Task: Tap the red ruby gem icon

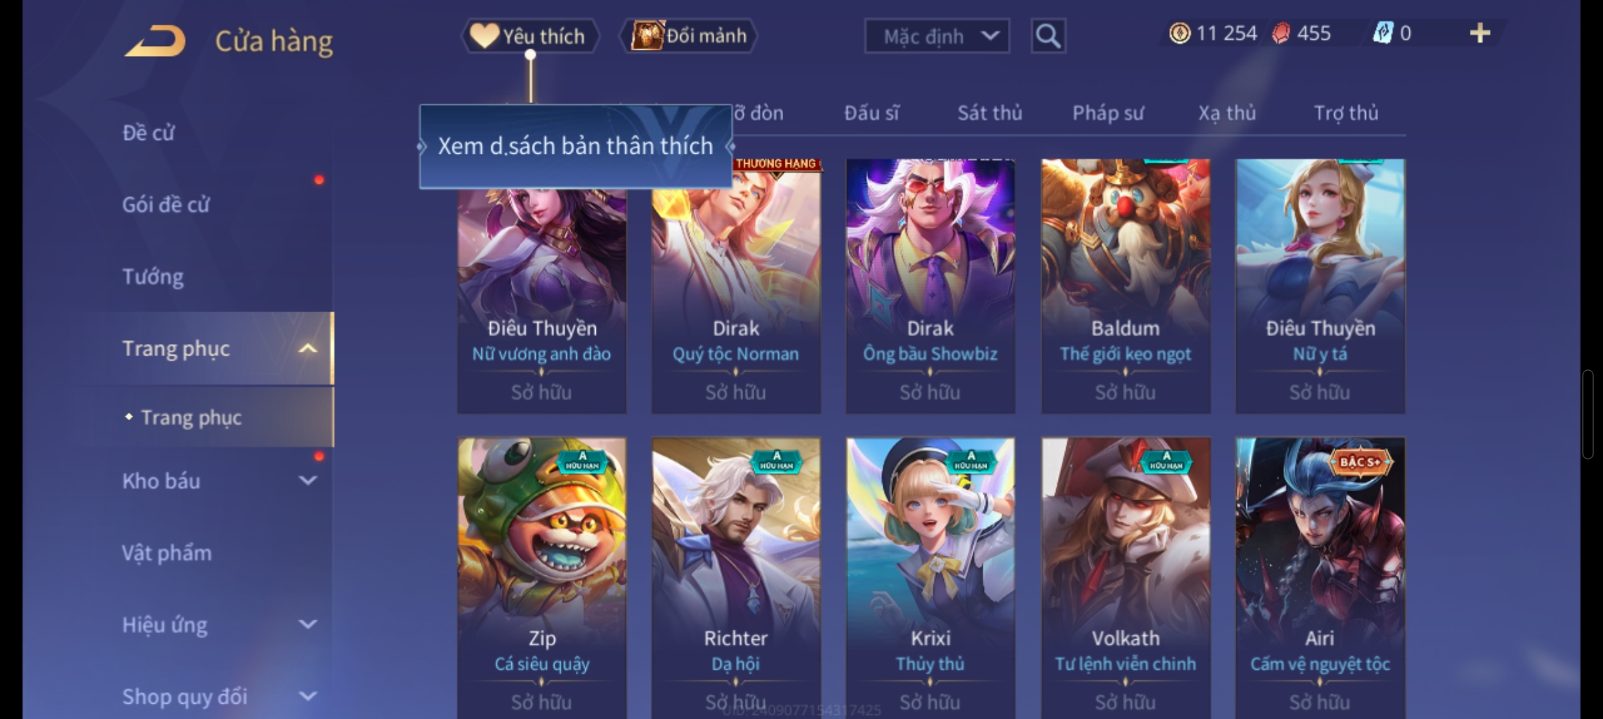Action: [1281, 33]
